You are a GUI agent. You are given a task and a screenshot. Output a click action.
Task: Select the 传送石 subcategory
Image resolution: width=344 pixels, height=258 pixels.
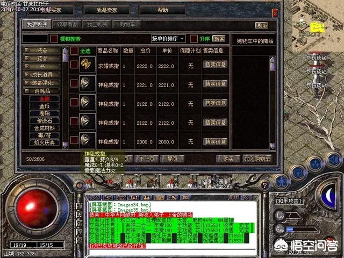pos(44,120)
